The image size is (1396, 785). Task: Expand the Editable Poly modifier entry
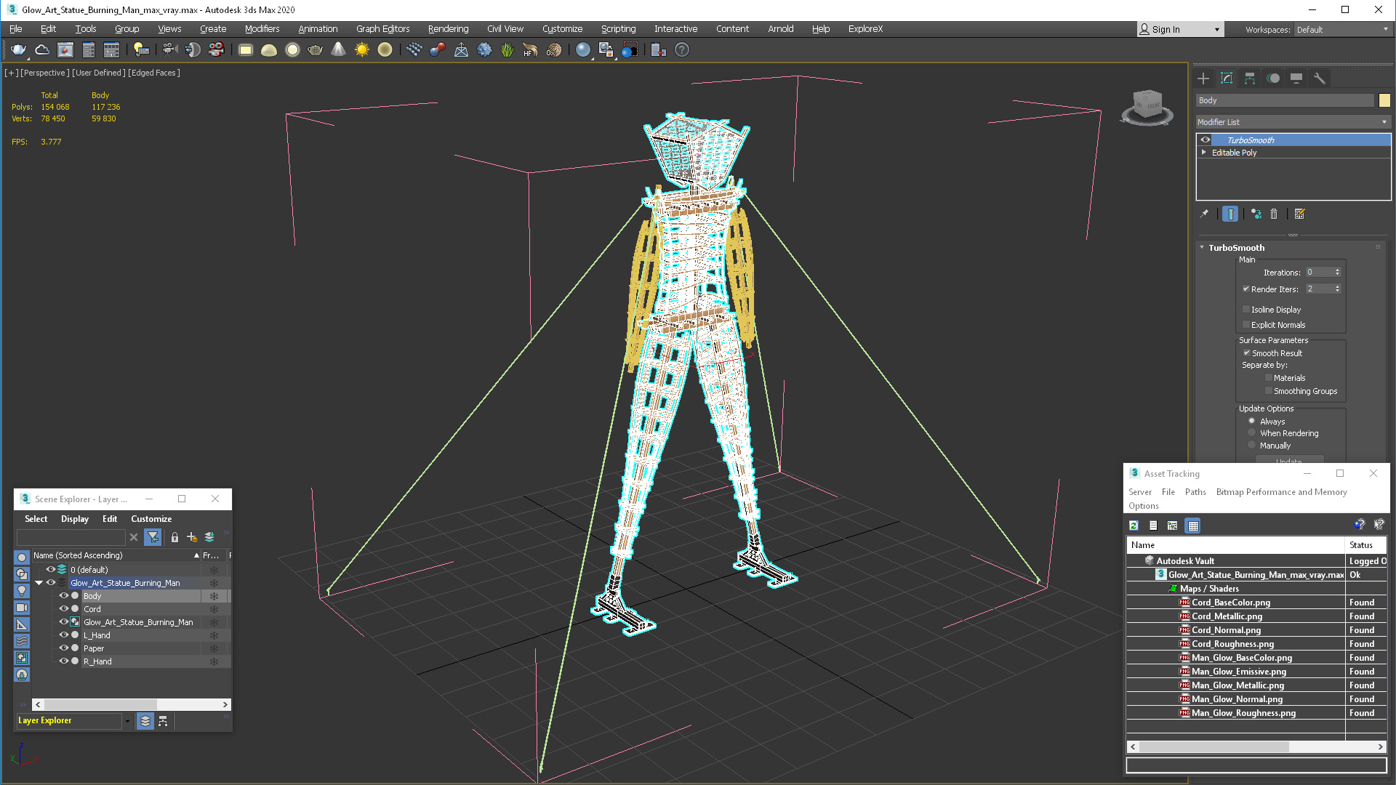pyautogui.click(x=1204, y=153)
